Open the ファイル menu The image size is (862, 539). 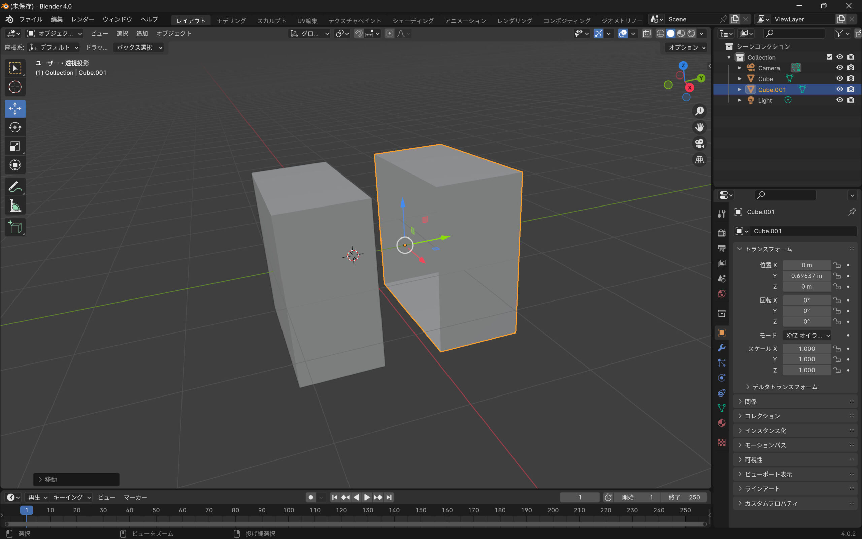(31, 19)
